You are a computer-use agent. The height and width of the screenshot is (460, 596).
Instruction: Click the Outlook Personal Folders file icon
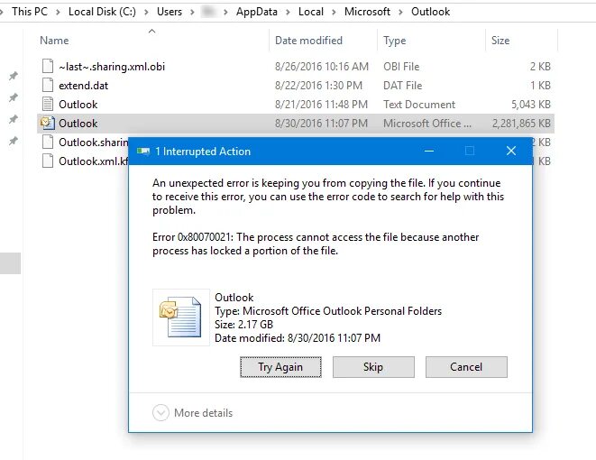point(48,124)
